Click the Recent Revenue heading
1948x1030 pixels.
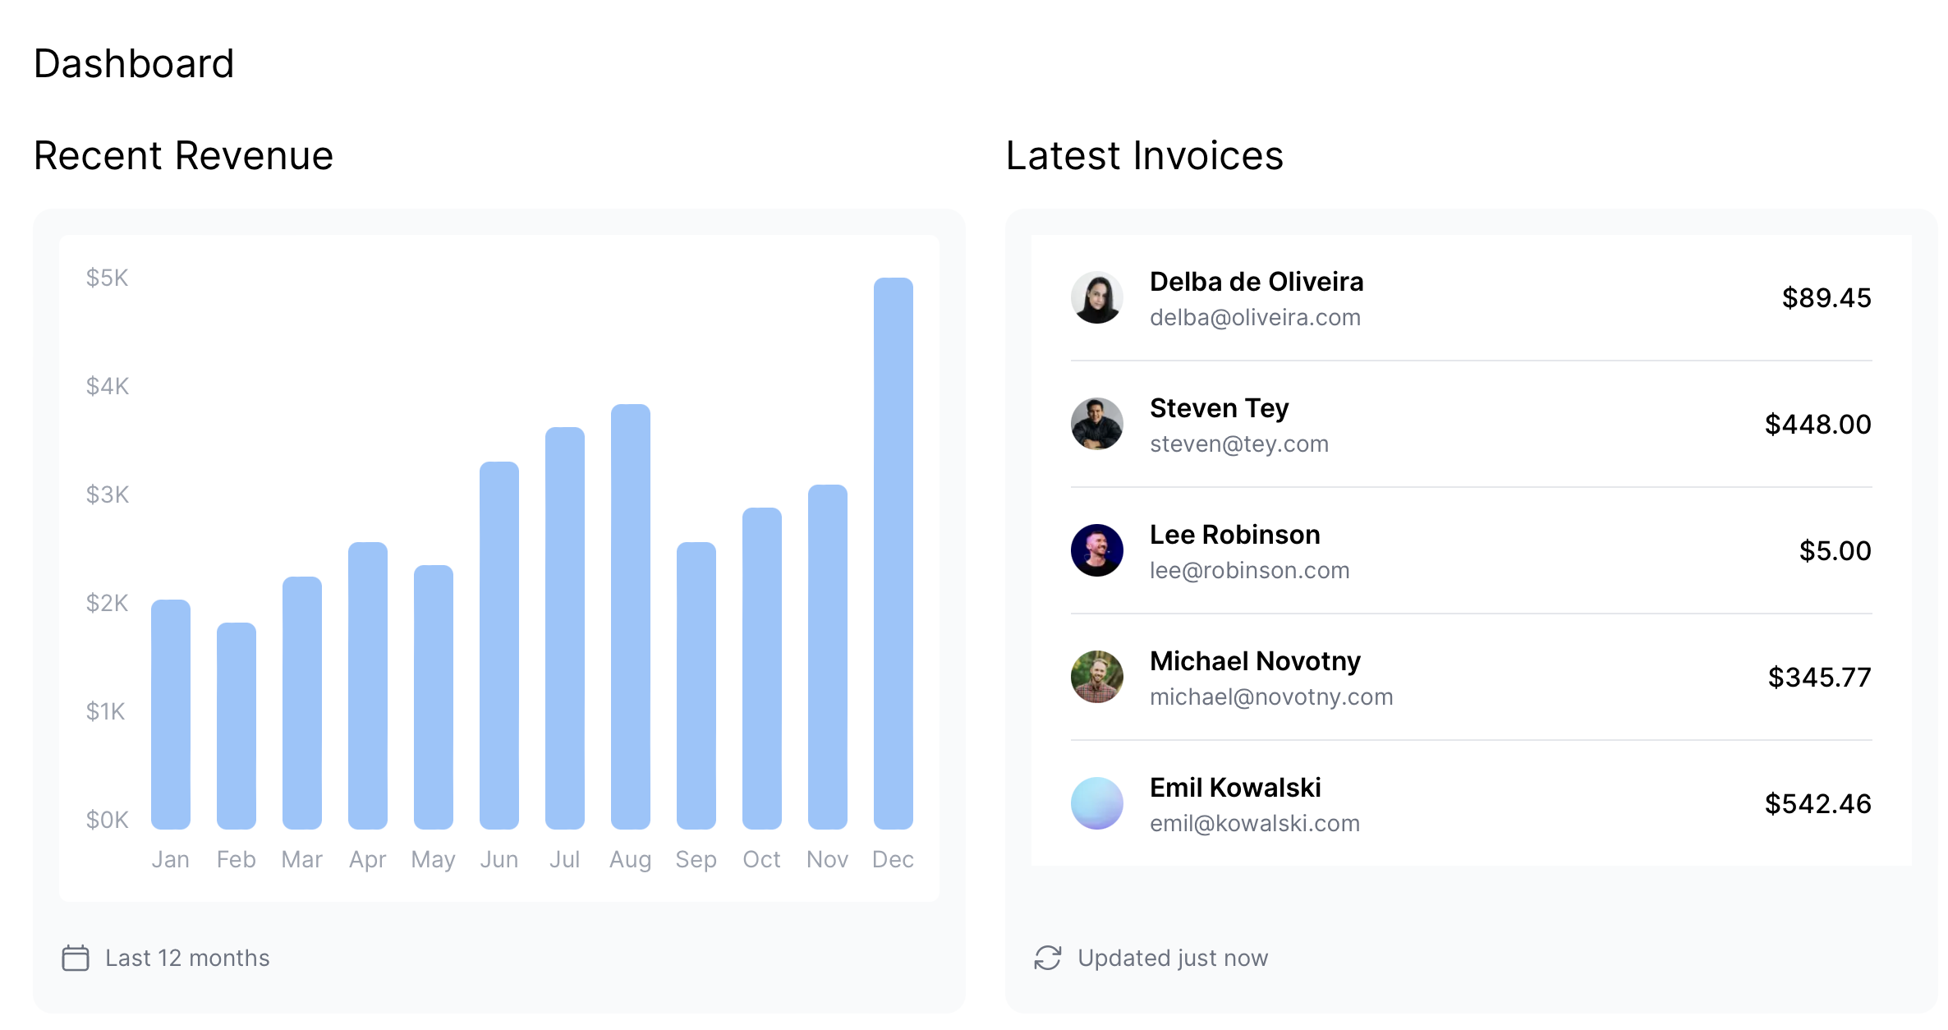pos(183,156)
